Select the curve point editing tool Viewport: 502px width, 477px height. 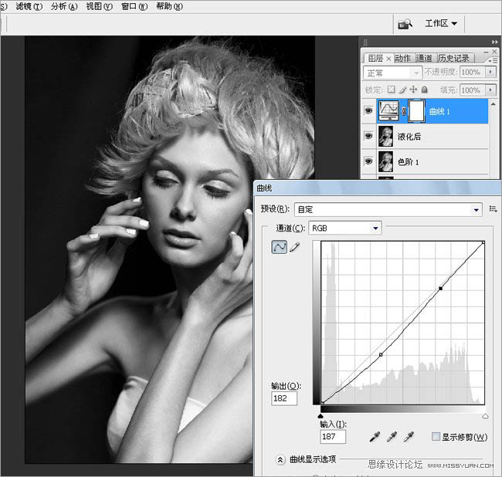click(279, 247)
